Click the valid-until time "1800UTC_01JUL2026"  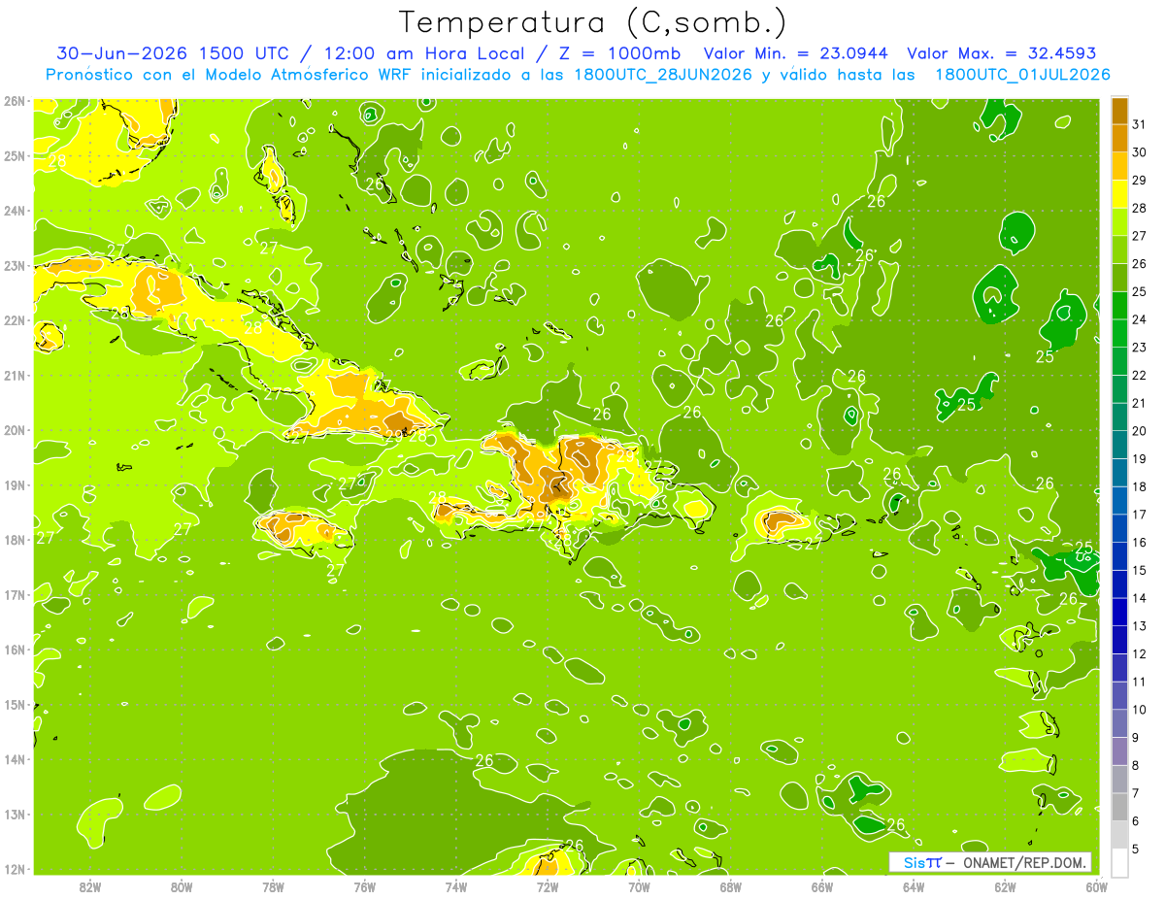point(1022,75)
